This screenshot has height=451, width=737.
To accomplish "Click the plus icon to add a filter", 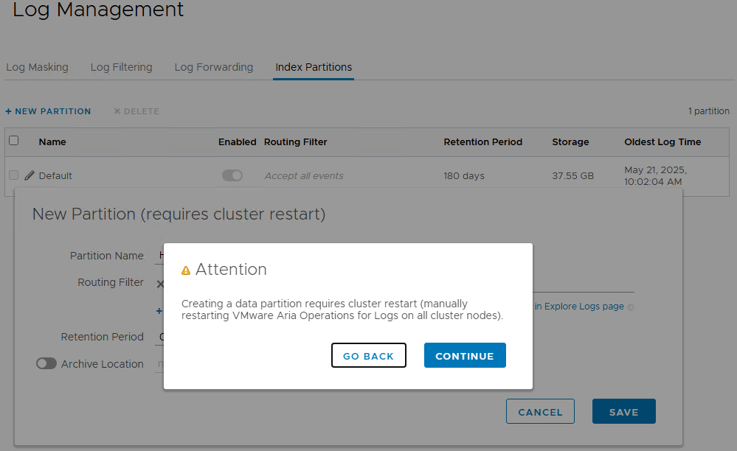I will pos(159,311).
